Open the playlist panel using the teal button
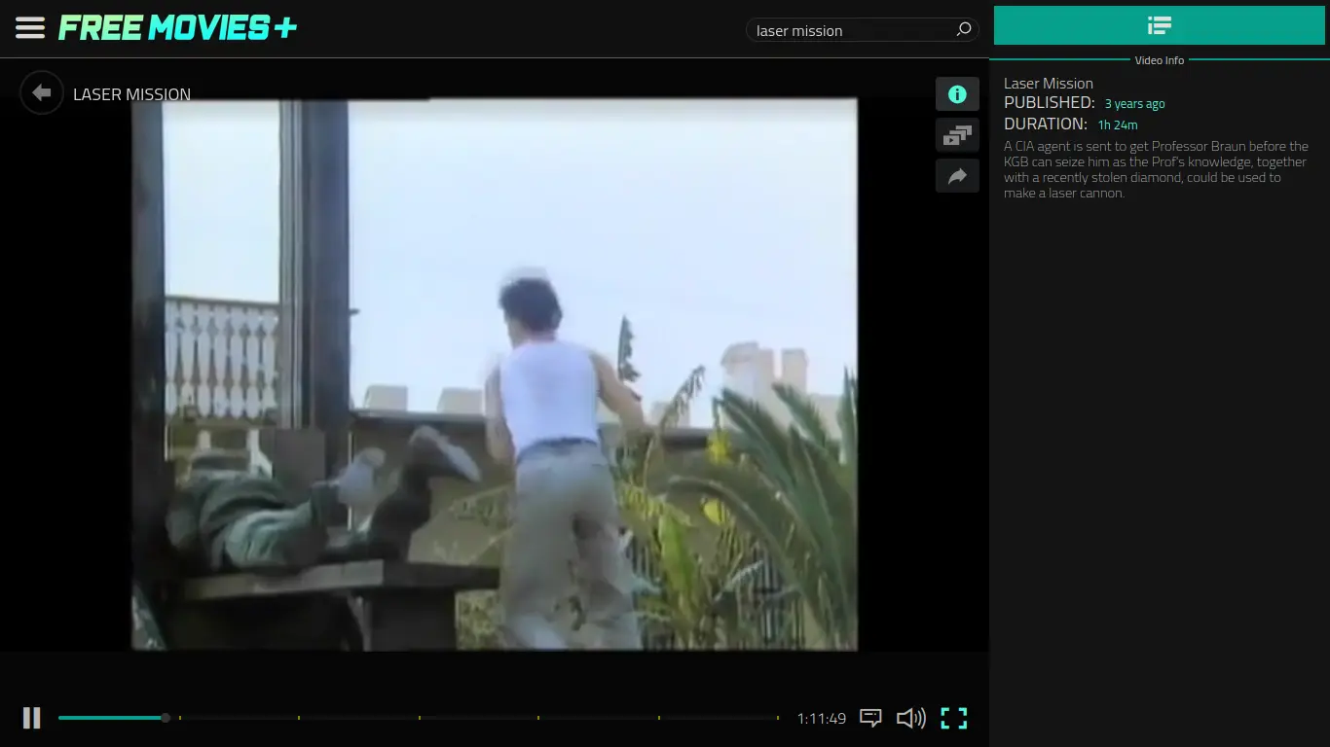 click(x=1159, y=25)
